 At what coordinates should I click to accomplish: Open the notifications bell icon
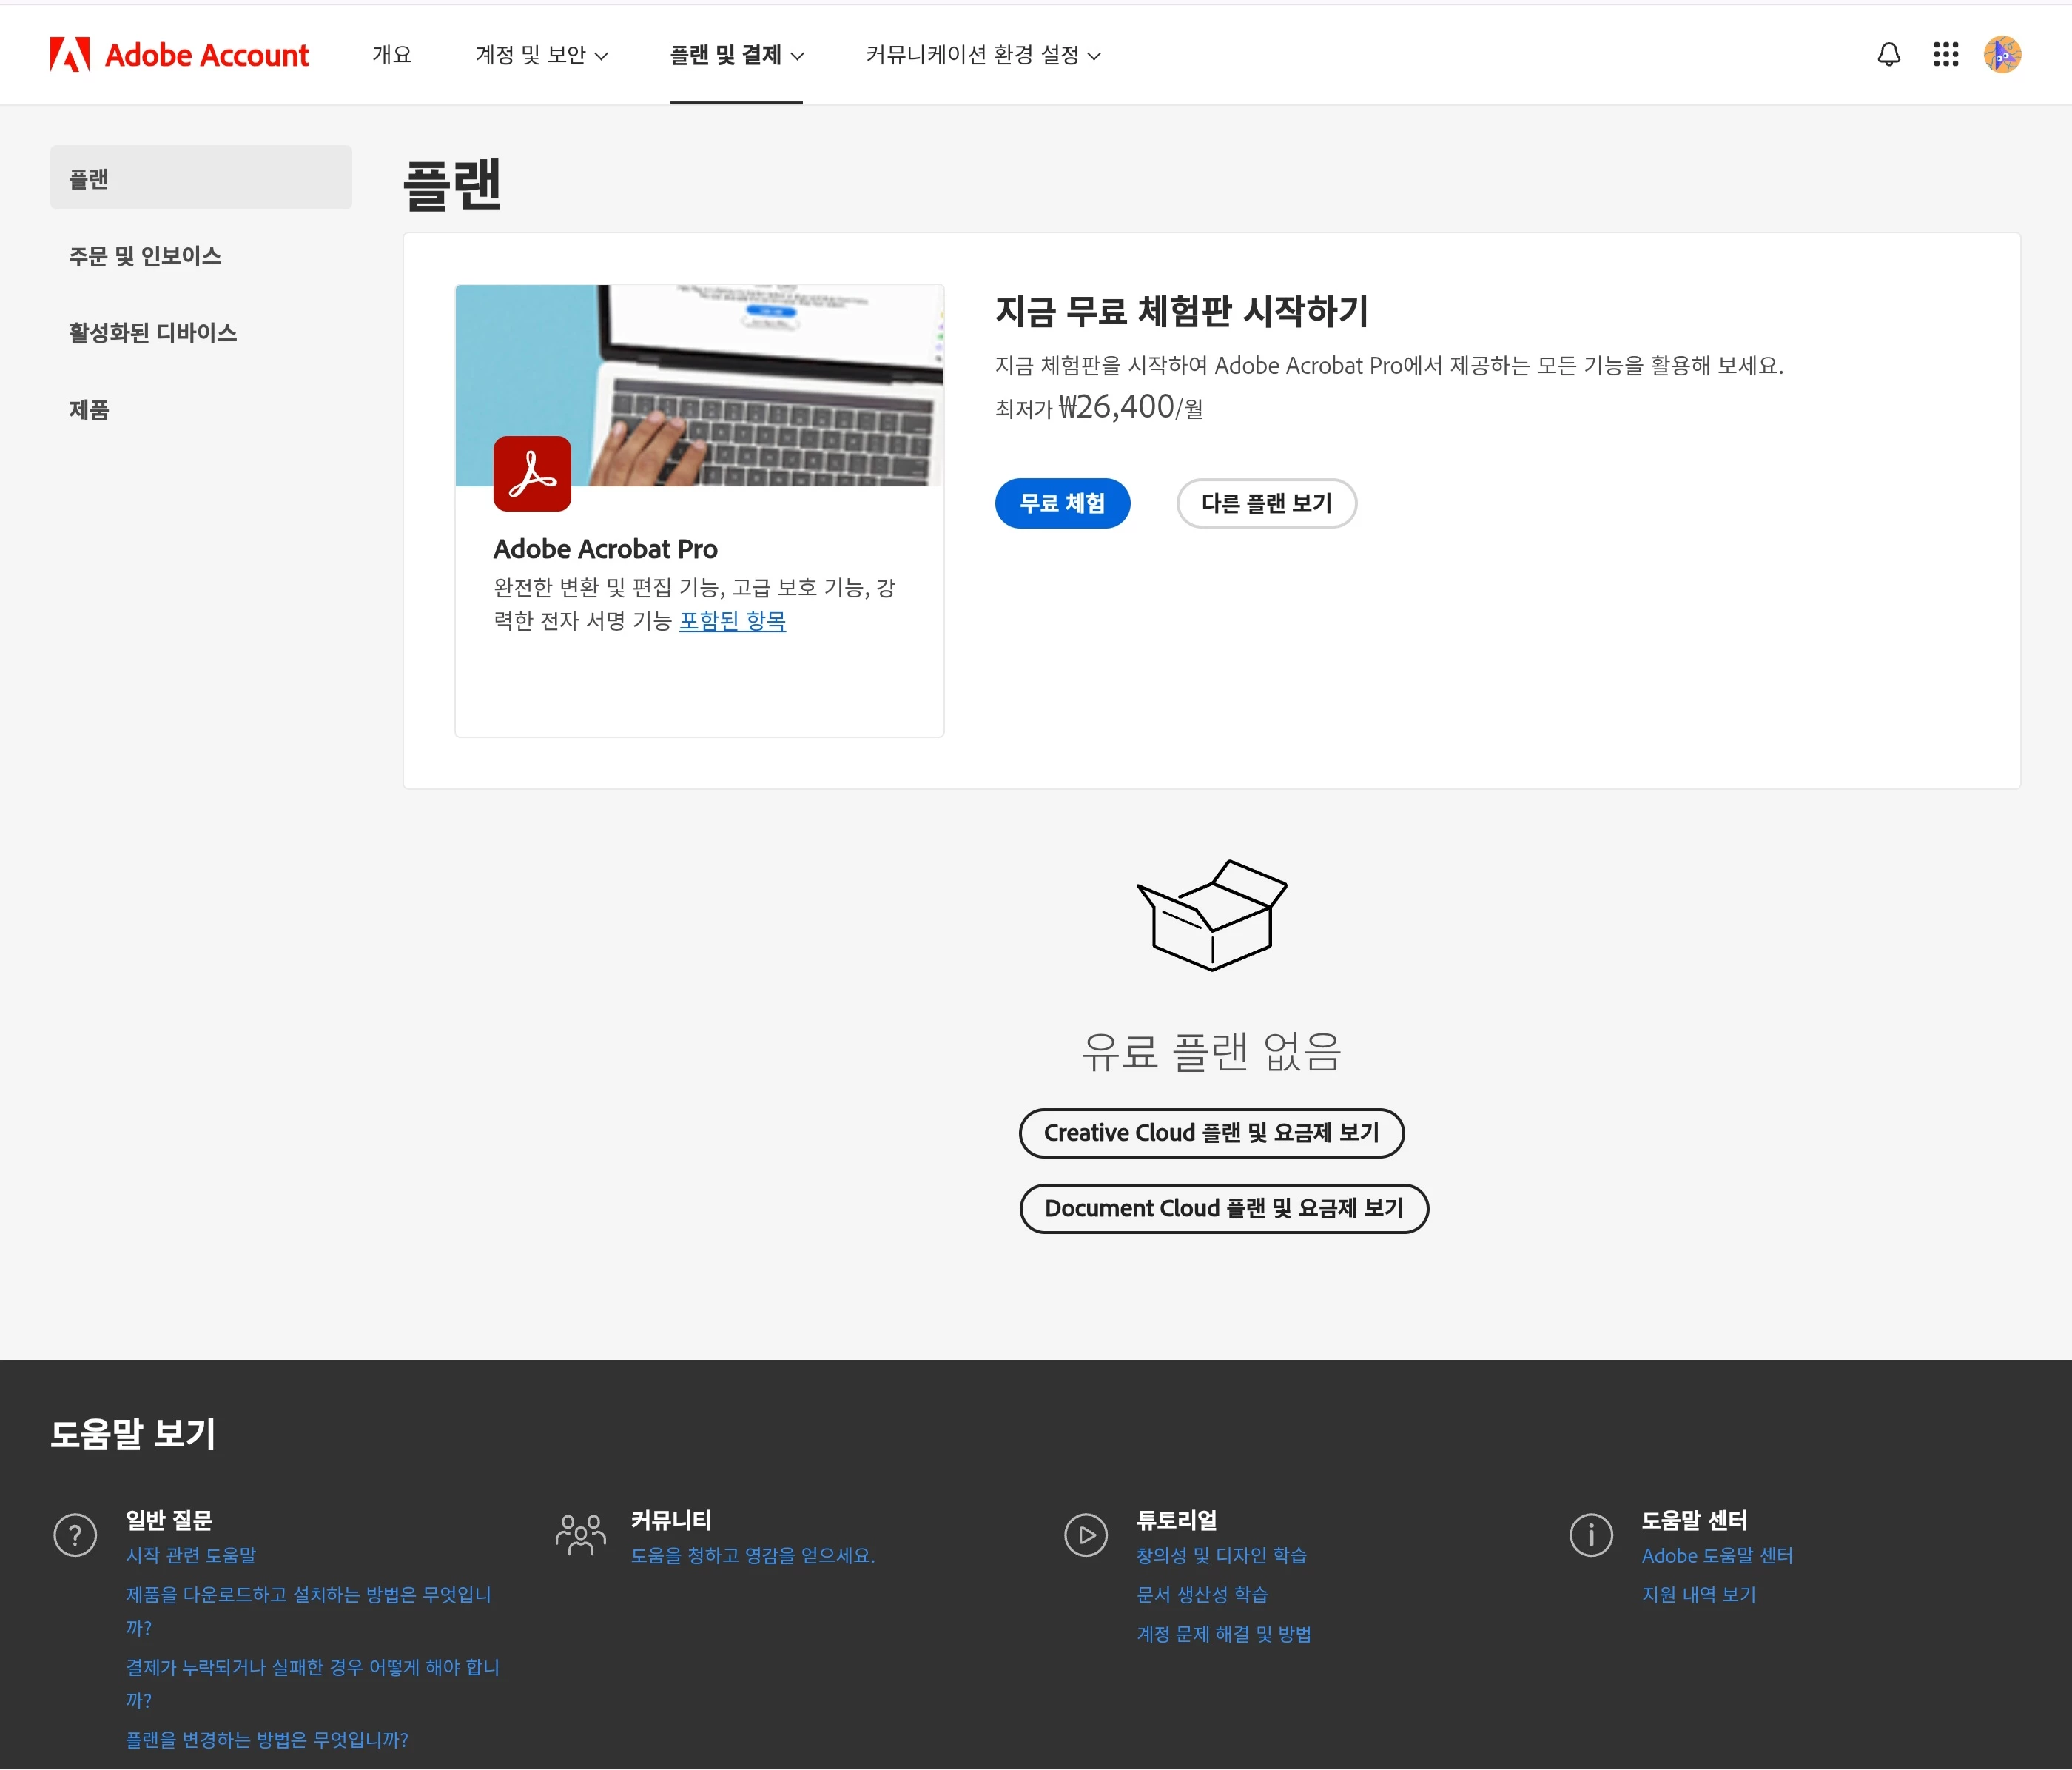tap(1888, 54)
